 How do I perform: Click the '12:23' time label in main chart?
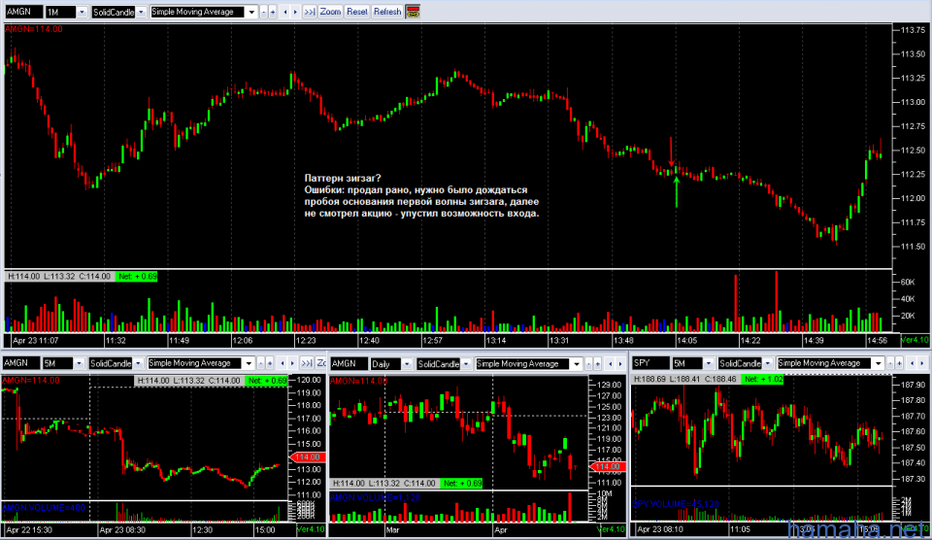pos(306,341)
